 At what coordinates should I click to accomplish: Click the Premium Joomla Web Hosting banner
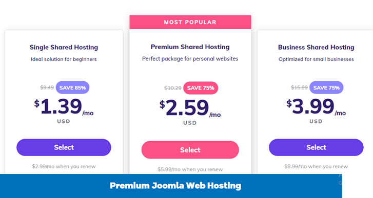175,186
